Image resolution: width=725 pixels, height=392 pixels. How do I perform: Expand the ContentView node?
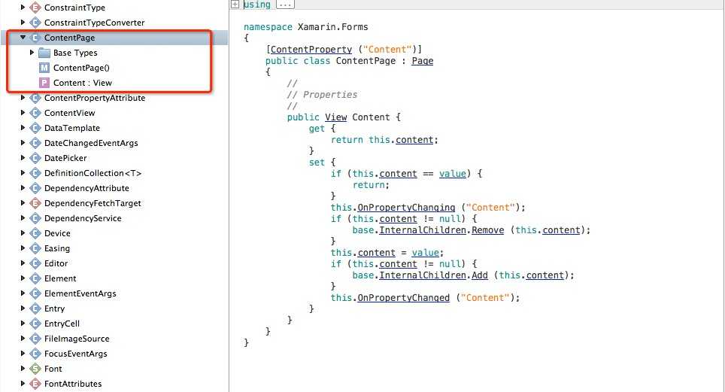23,113
